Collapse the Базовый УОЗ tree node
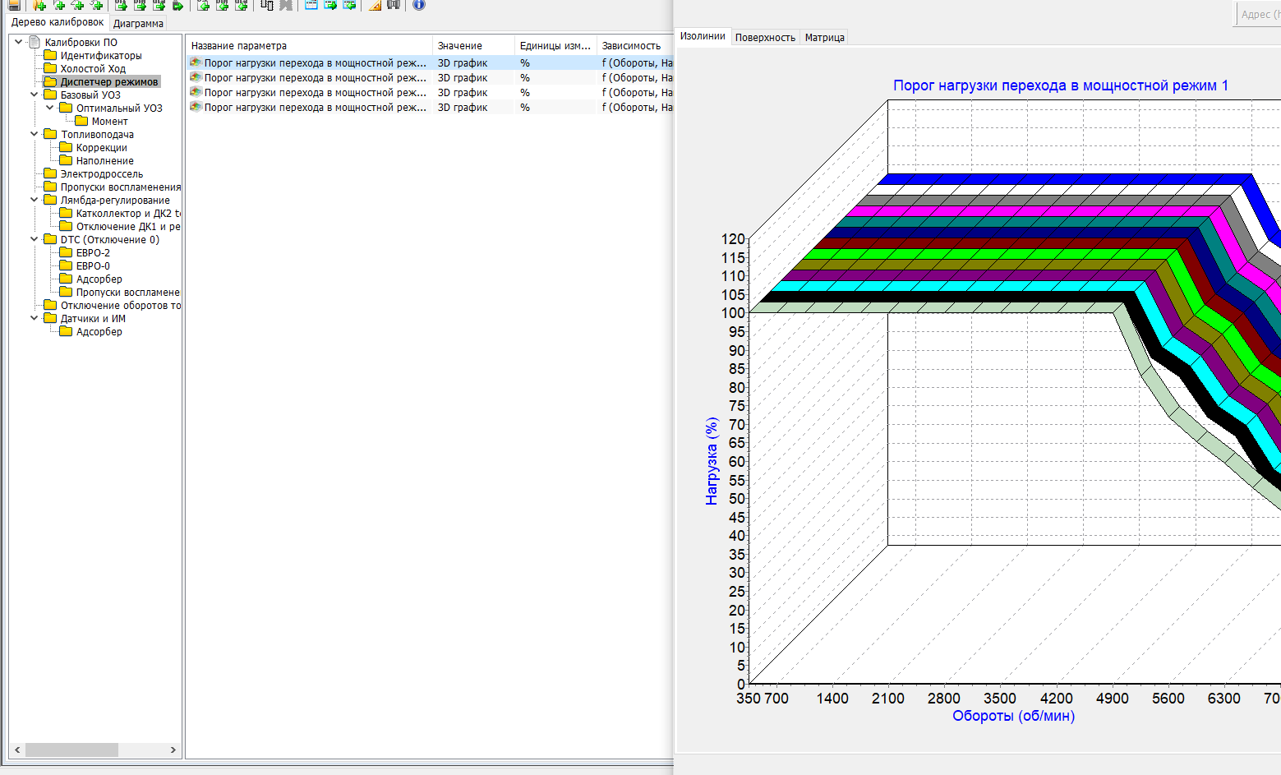The width and height of the screenshot is (1281, 775). click(x=35, y=95)
